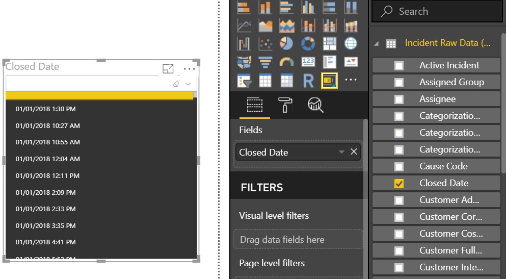
Task: Select the KPI visual
Action: tap(351, 62)
